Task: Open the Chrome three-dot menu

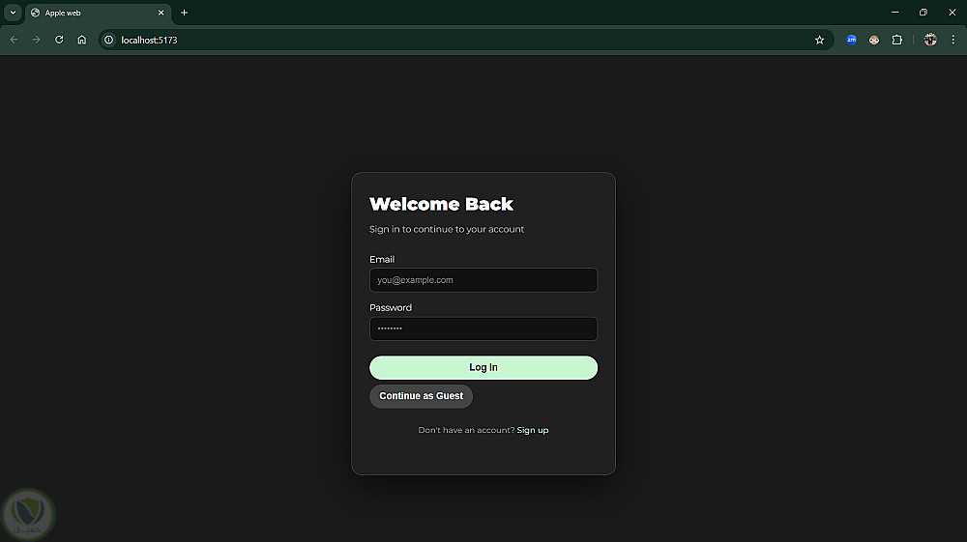Action: point(952,40)
